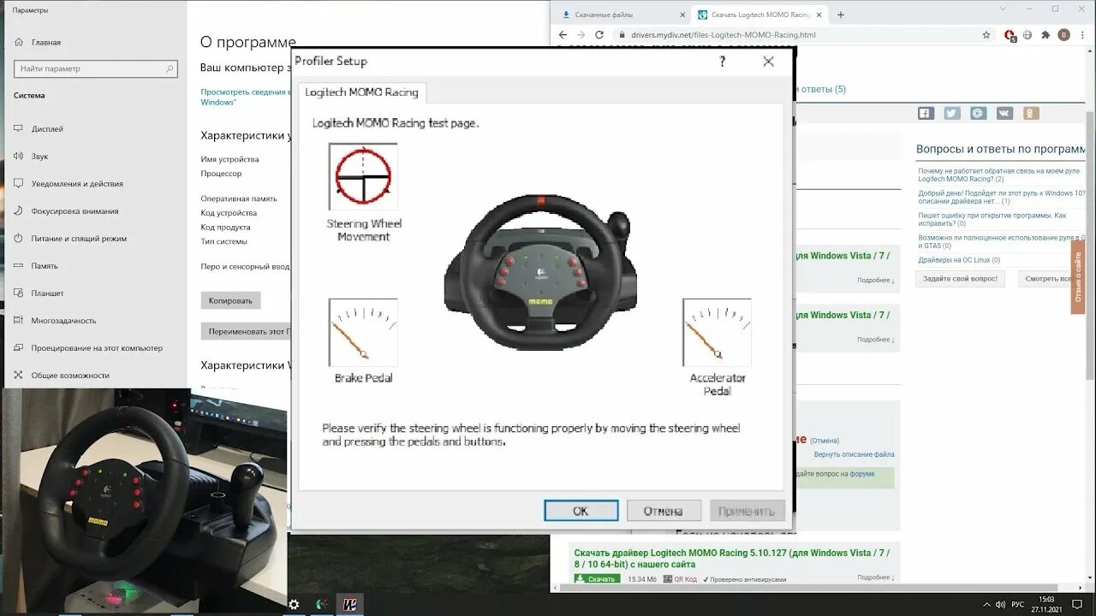Open a new browser tab
This screenshot has height=616, width=1096.
click(841, 15)
